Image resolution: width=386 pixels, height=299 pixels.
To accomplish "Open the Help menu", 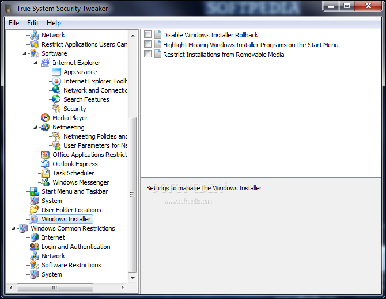I will (x=54, y=23).
